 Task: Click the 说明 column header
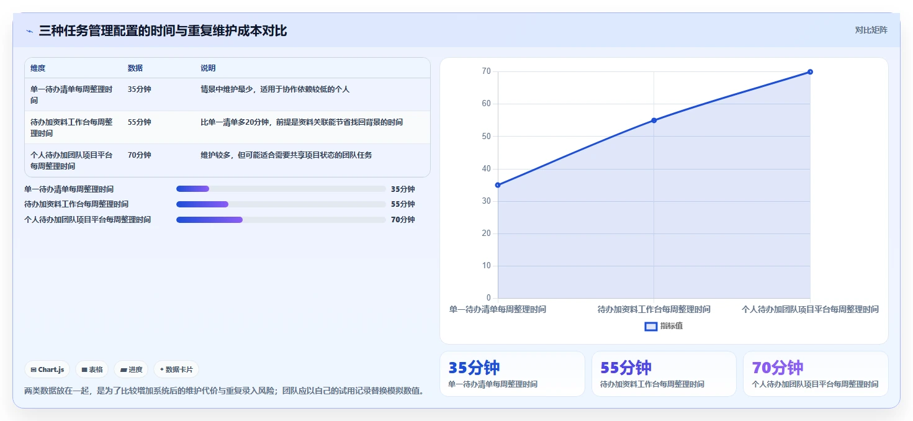click(x=208, y=68)
